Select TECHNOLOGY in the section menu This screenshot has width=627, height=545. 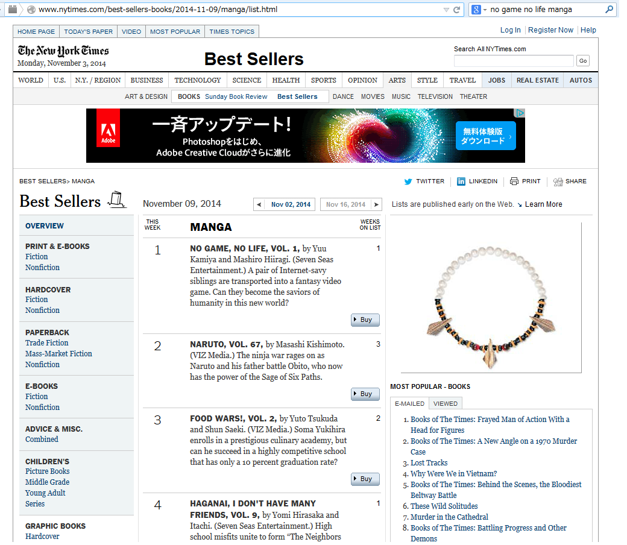tap(198, 80)
